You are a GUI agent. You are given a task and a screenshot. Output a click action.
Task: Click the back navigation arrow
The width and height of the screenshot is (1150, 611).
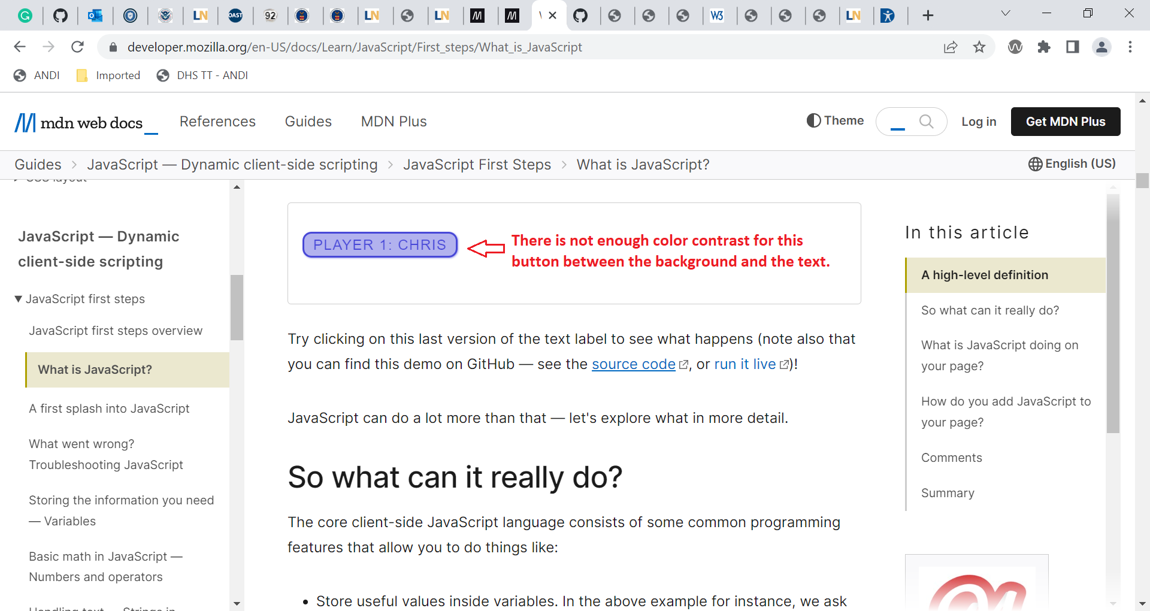click(20, 47)
